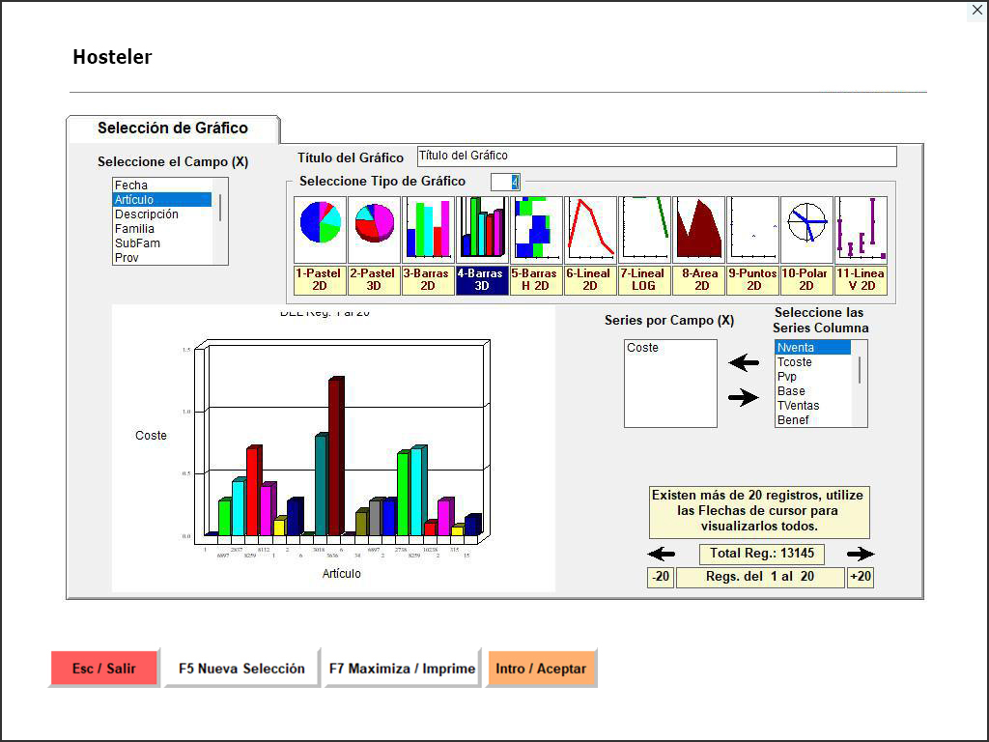Image resolution: width=989 pixels, height=742 pixels.
Task: Click the right arrow to add series
Action: coord(744,397)
